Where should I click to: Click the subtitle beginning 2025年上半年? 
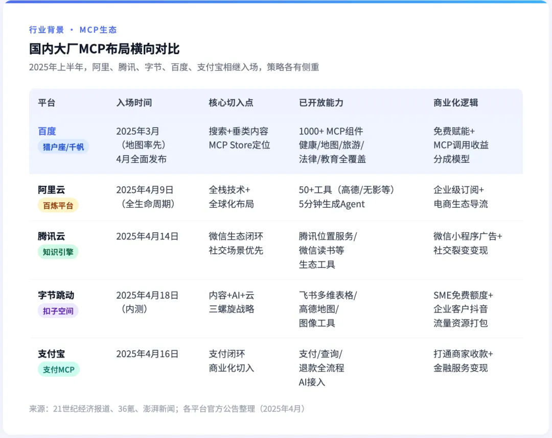coord(174,67)
